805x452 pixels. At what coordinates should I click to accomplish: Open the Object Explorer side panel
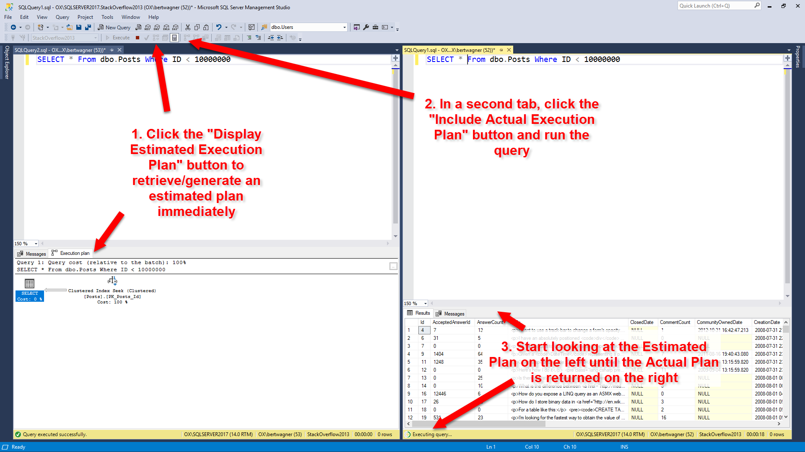[7, 62]
